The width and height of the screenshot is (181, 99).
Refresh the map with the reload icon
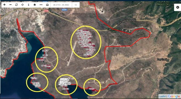pos(16,5)
